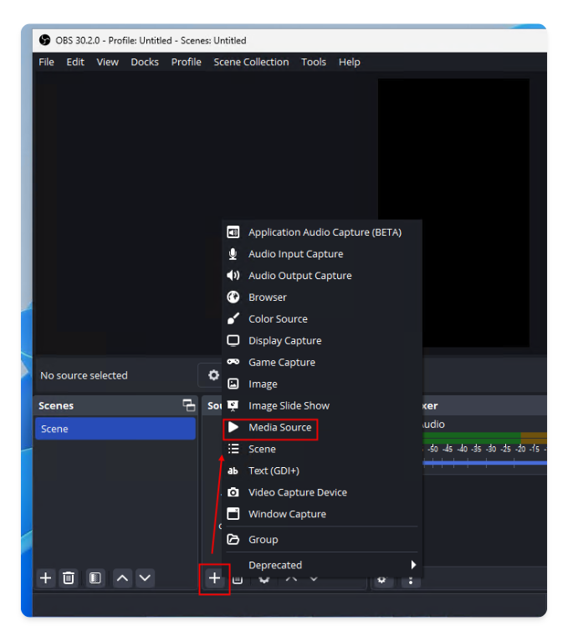Screen dimensions: 568x641
Task: Open source properties gear icon
Action: [213, 375]
